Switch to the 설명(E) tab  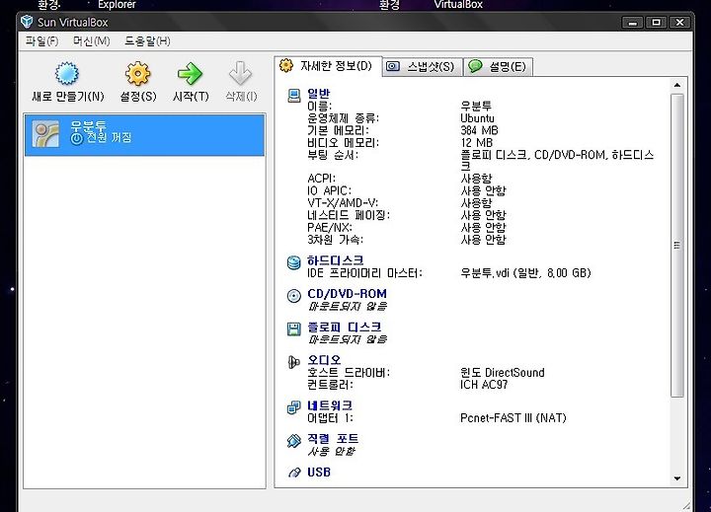tap(499, 67)
